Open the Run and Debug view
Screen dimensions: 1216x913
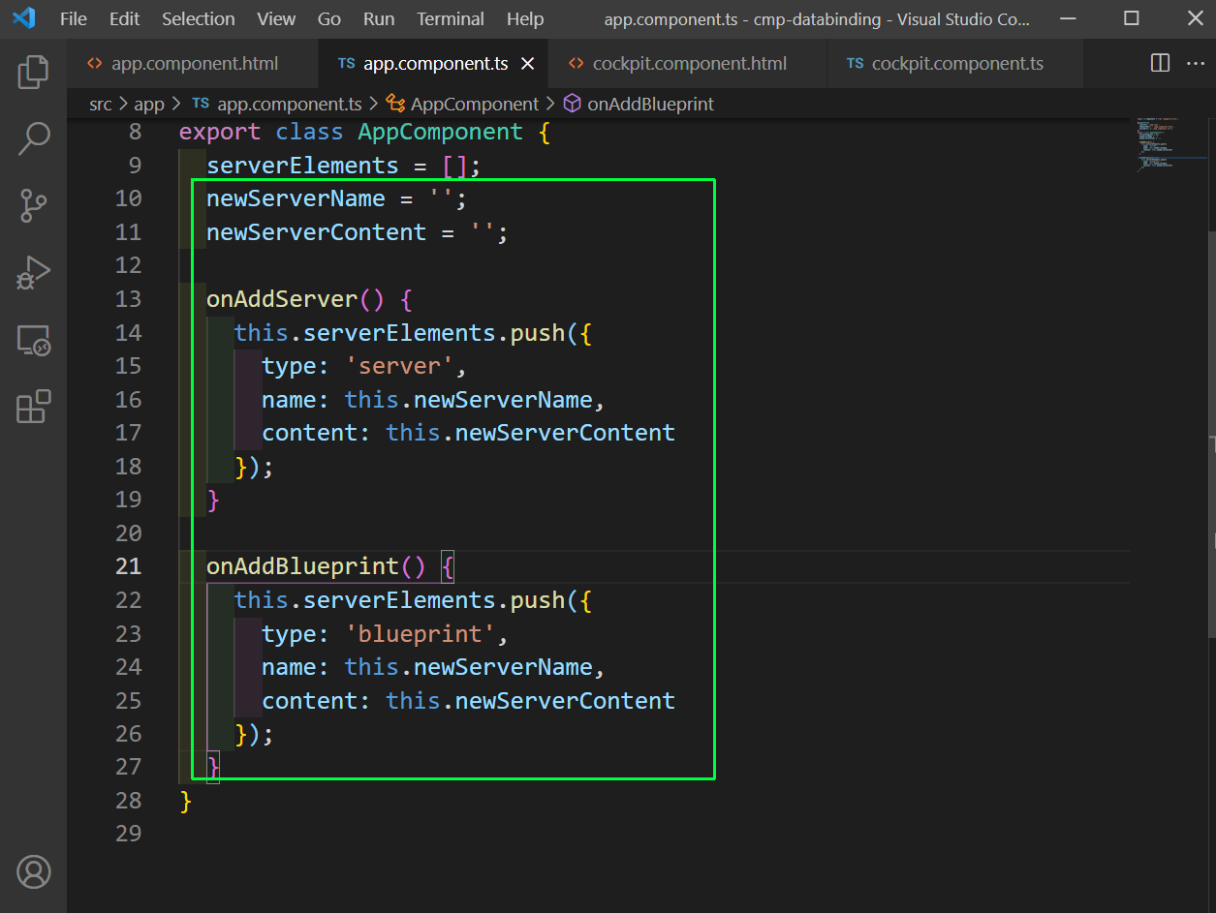33,273
